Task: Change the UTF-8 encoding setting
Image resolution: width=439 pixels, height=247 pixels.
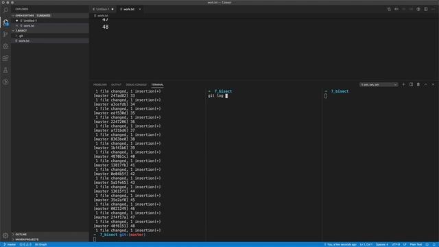Action: [396, 244]
